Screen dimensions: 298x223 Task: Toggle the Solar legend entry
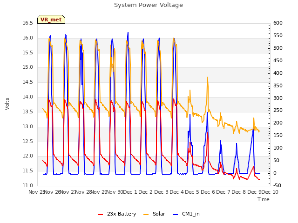point(154,214)
